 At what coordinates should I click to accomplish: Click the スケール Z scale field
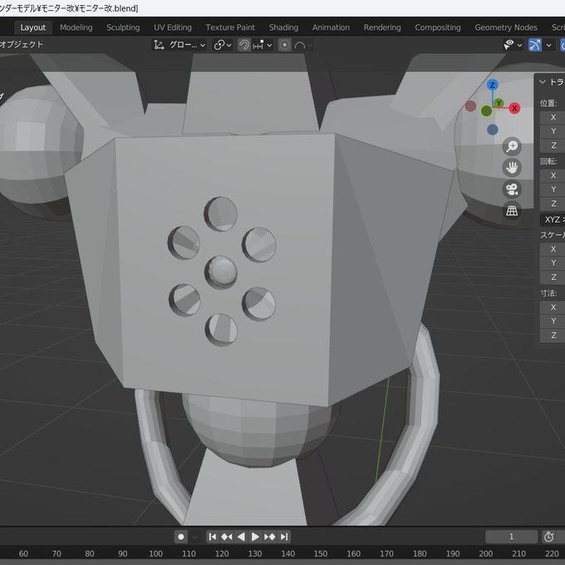553,277
